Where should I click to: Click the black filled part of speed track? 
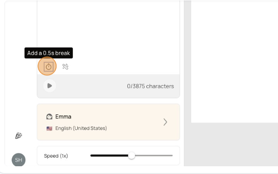tap(109, 155)
